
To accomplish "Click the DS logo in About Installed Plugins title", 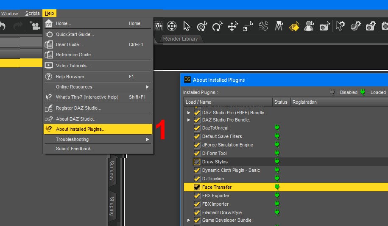I will pos(187,80).
